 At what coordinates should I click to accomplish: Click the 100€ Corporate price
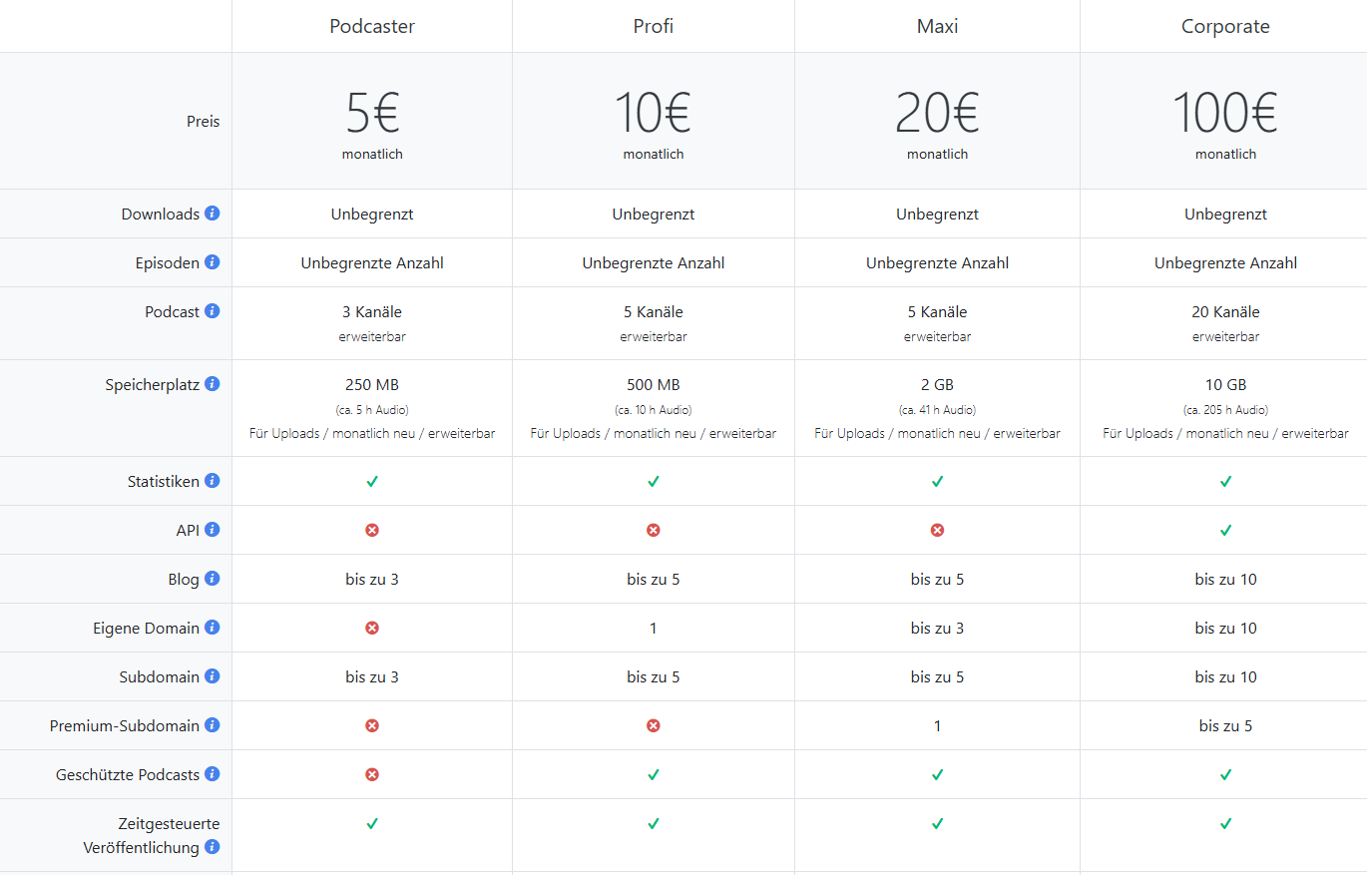click(1225, 113)
